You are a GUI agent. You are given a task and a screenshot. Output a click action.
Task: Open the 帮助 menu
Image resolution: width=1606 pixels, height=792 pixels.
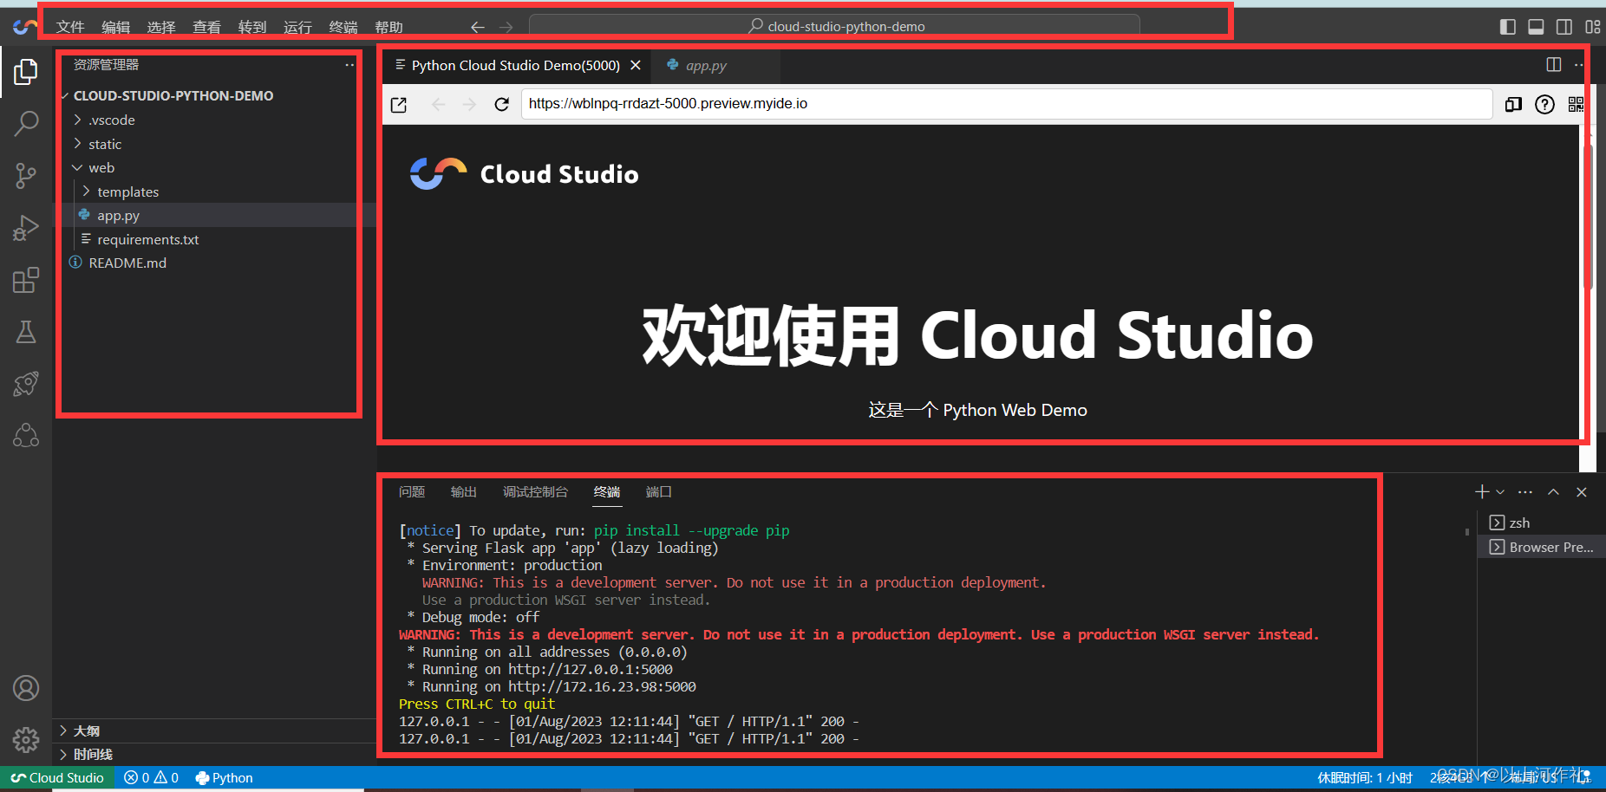tap(388, 27)
